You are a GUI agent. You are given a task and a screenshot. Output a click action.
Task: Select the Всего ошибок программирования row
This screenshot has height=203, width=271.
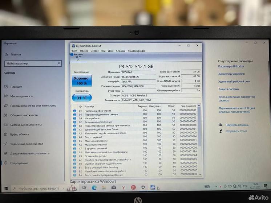pos(135,175)
